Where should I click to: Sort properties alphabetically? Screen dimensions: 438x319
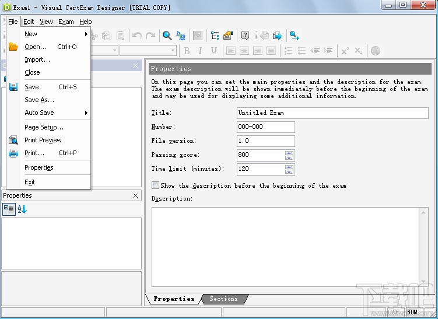coord(22,209)
